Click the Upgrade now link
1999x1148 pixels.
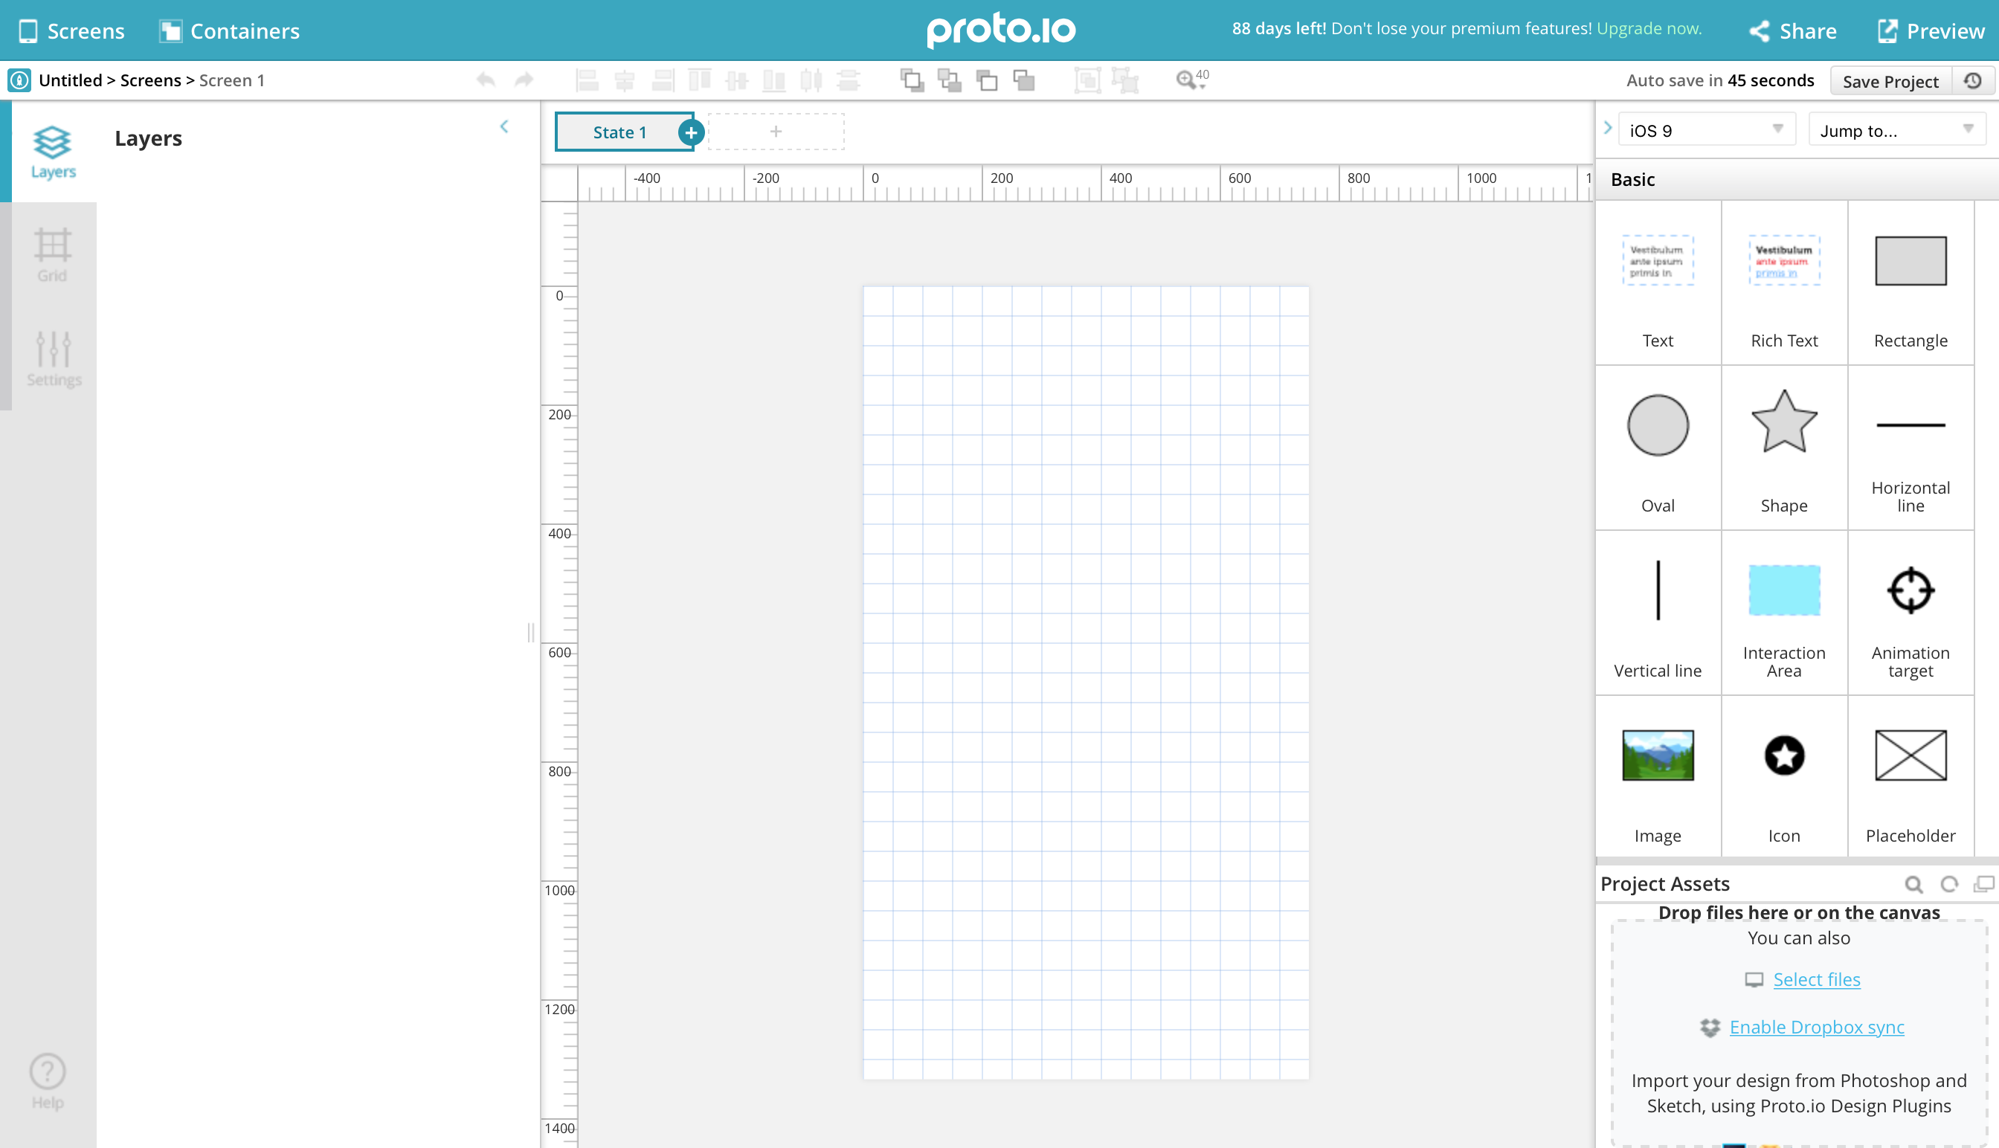pyautogui.click(x=1653, y=30)
